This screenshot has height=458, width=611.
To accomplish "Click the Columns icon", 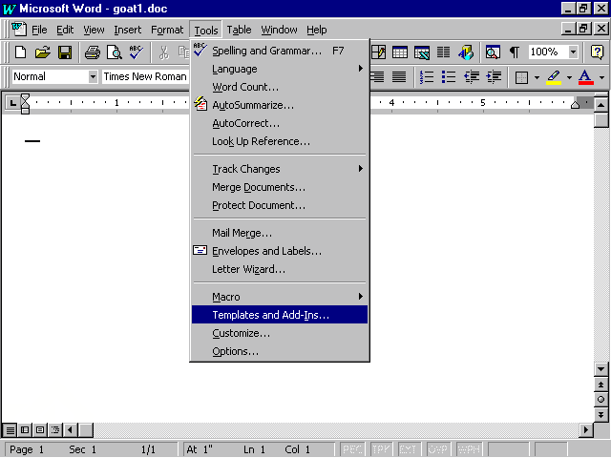I will click(443, 52).
